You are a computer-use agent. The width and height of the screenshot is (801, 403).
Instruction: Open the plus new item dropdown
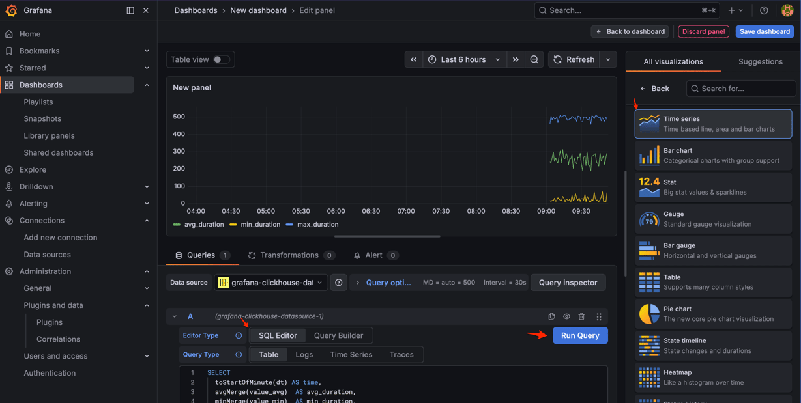coord(735,10)
